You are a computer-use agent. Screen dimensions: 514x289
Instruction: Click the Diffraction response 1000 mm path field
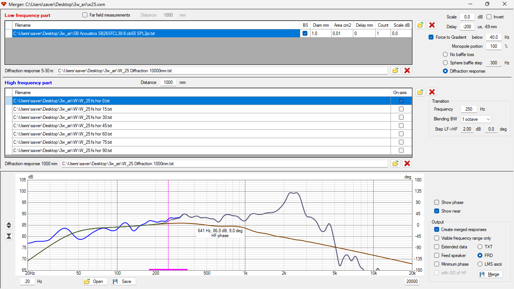[x=224, y=164]
